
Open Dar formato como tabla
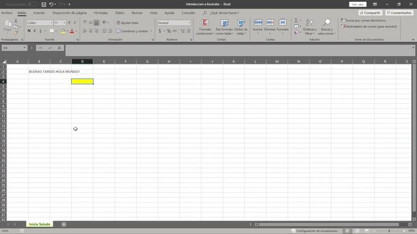click(224, 27)
